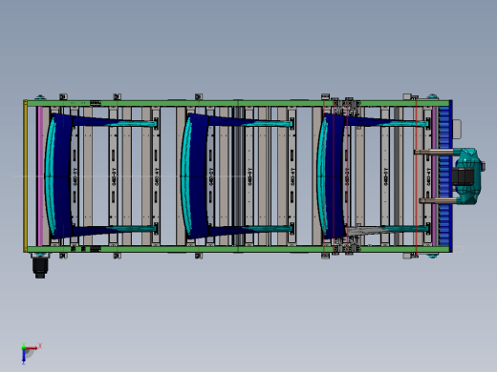
Task: Click the blue Z axis arrow of the triad
Action: 24,357
